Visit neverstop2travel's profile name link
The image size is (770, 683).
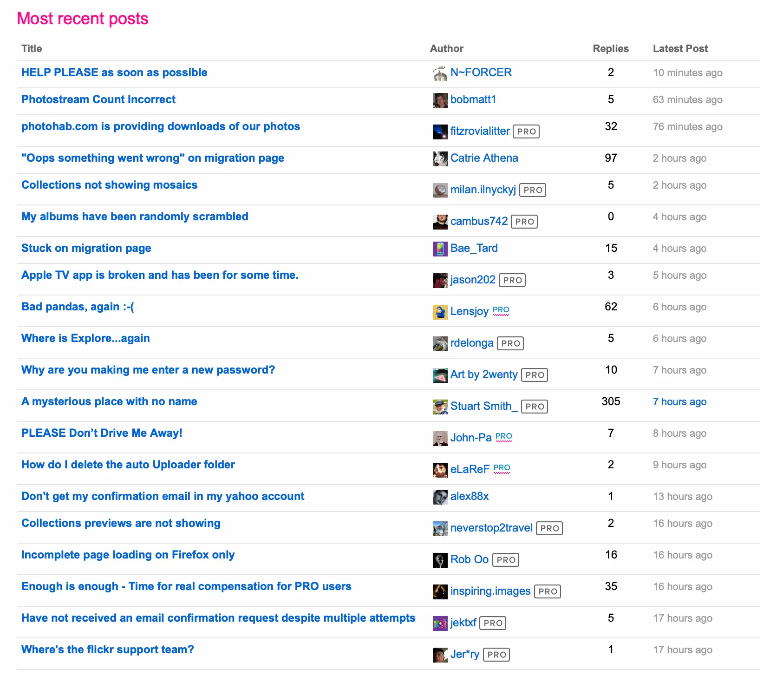(x=491, y=528)
